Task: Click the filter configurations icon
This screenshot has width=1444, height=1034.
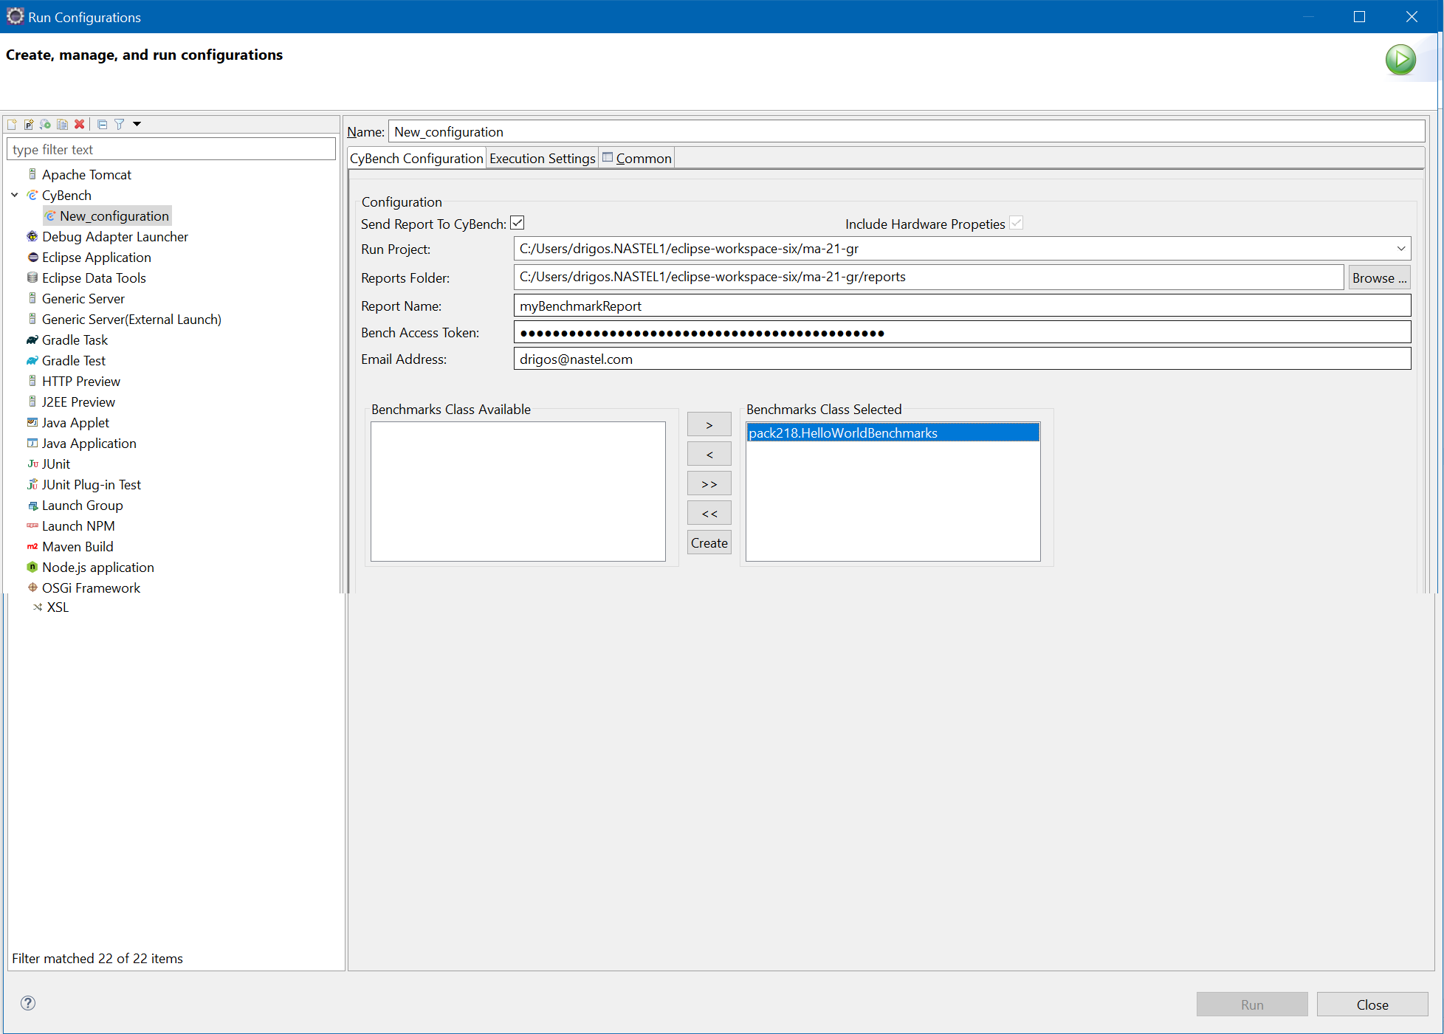Action: click(120, 125)
